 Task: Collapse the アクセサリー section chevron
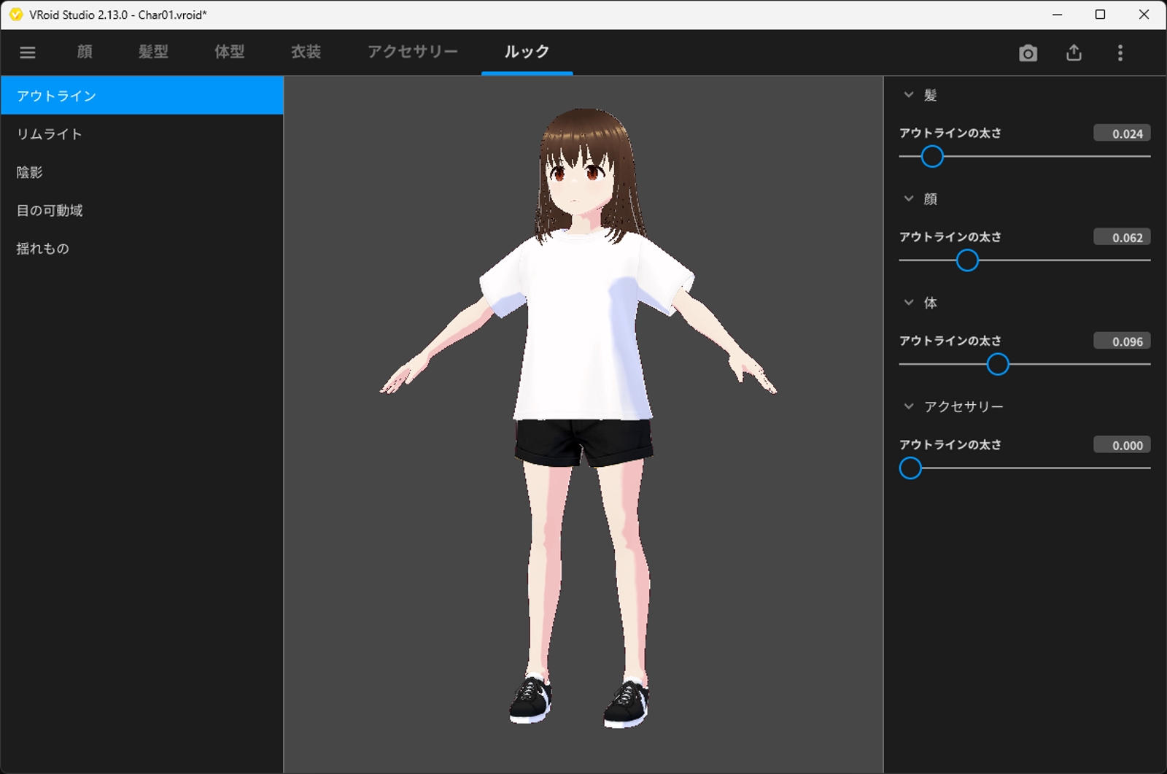tap(909, 406)
